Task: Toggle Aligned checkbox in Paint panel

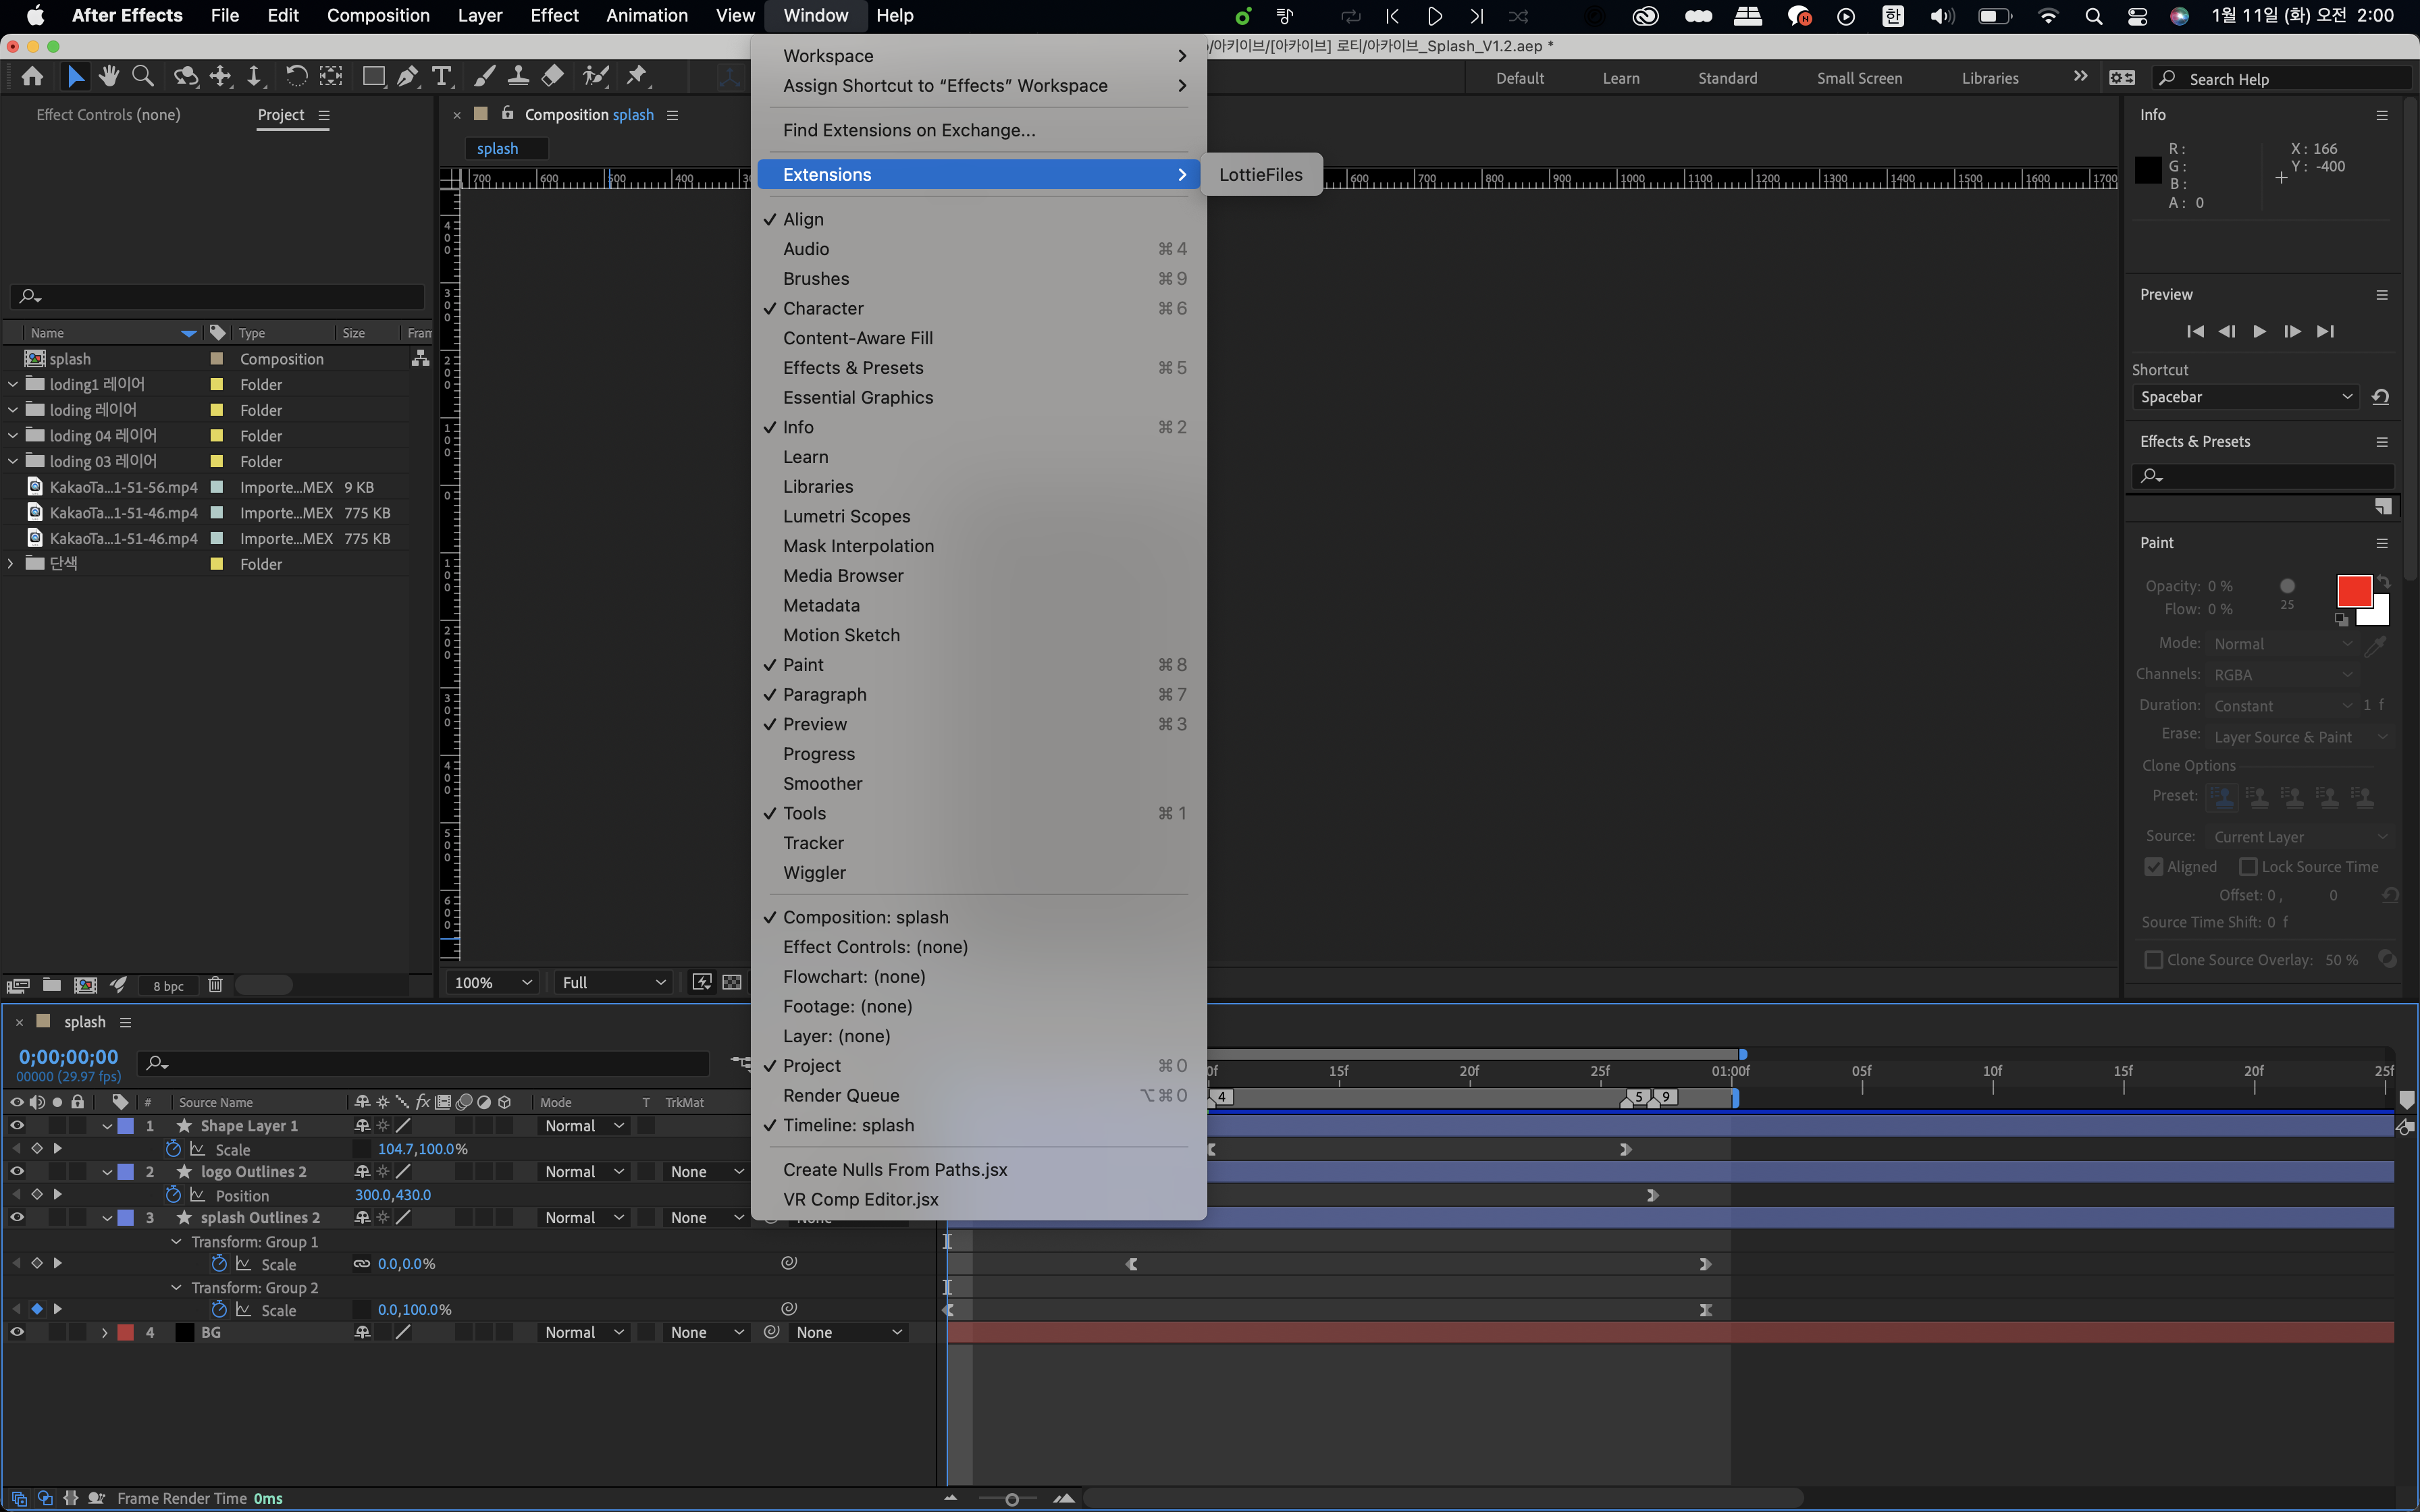Action: [x=2154, y=867]
